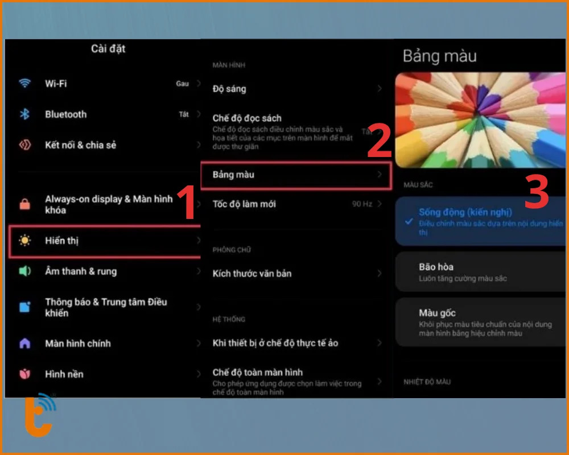Expand the Bluetooth row chevron
This screenshot has height=455, width=569.
click(199, 114)
